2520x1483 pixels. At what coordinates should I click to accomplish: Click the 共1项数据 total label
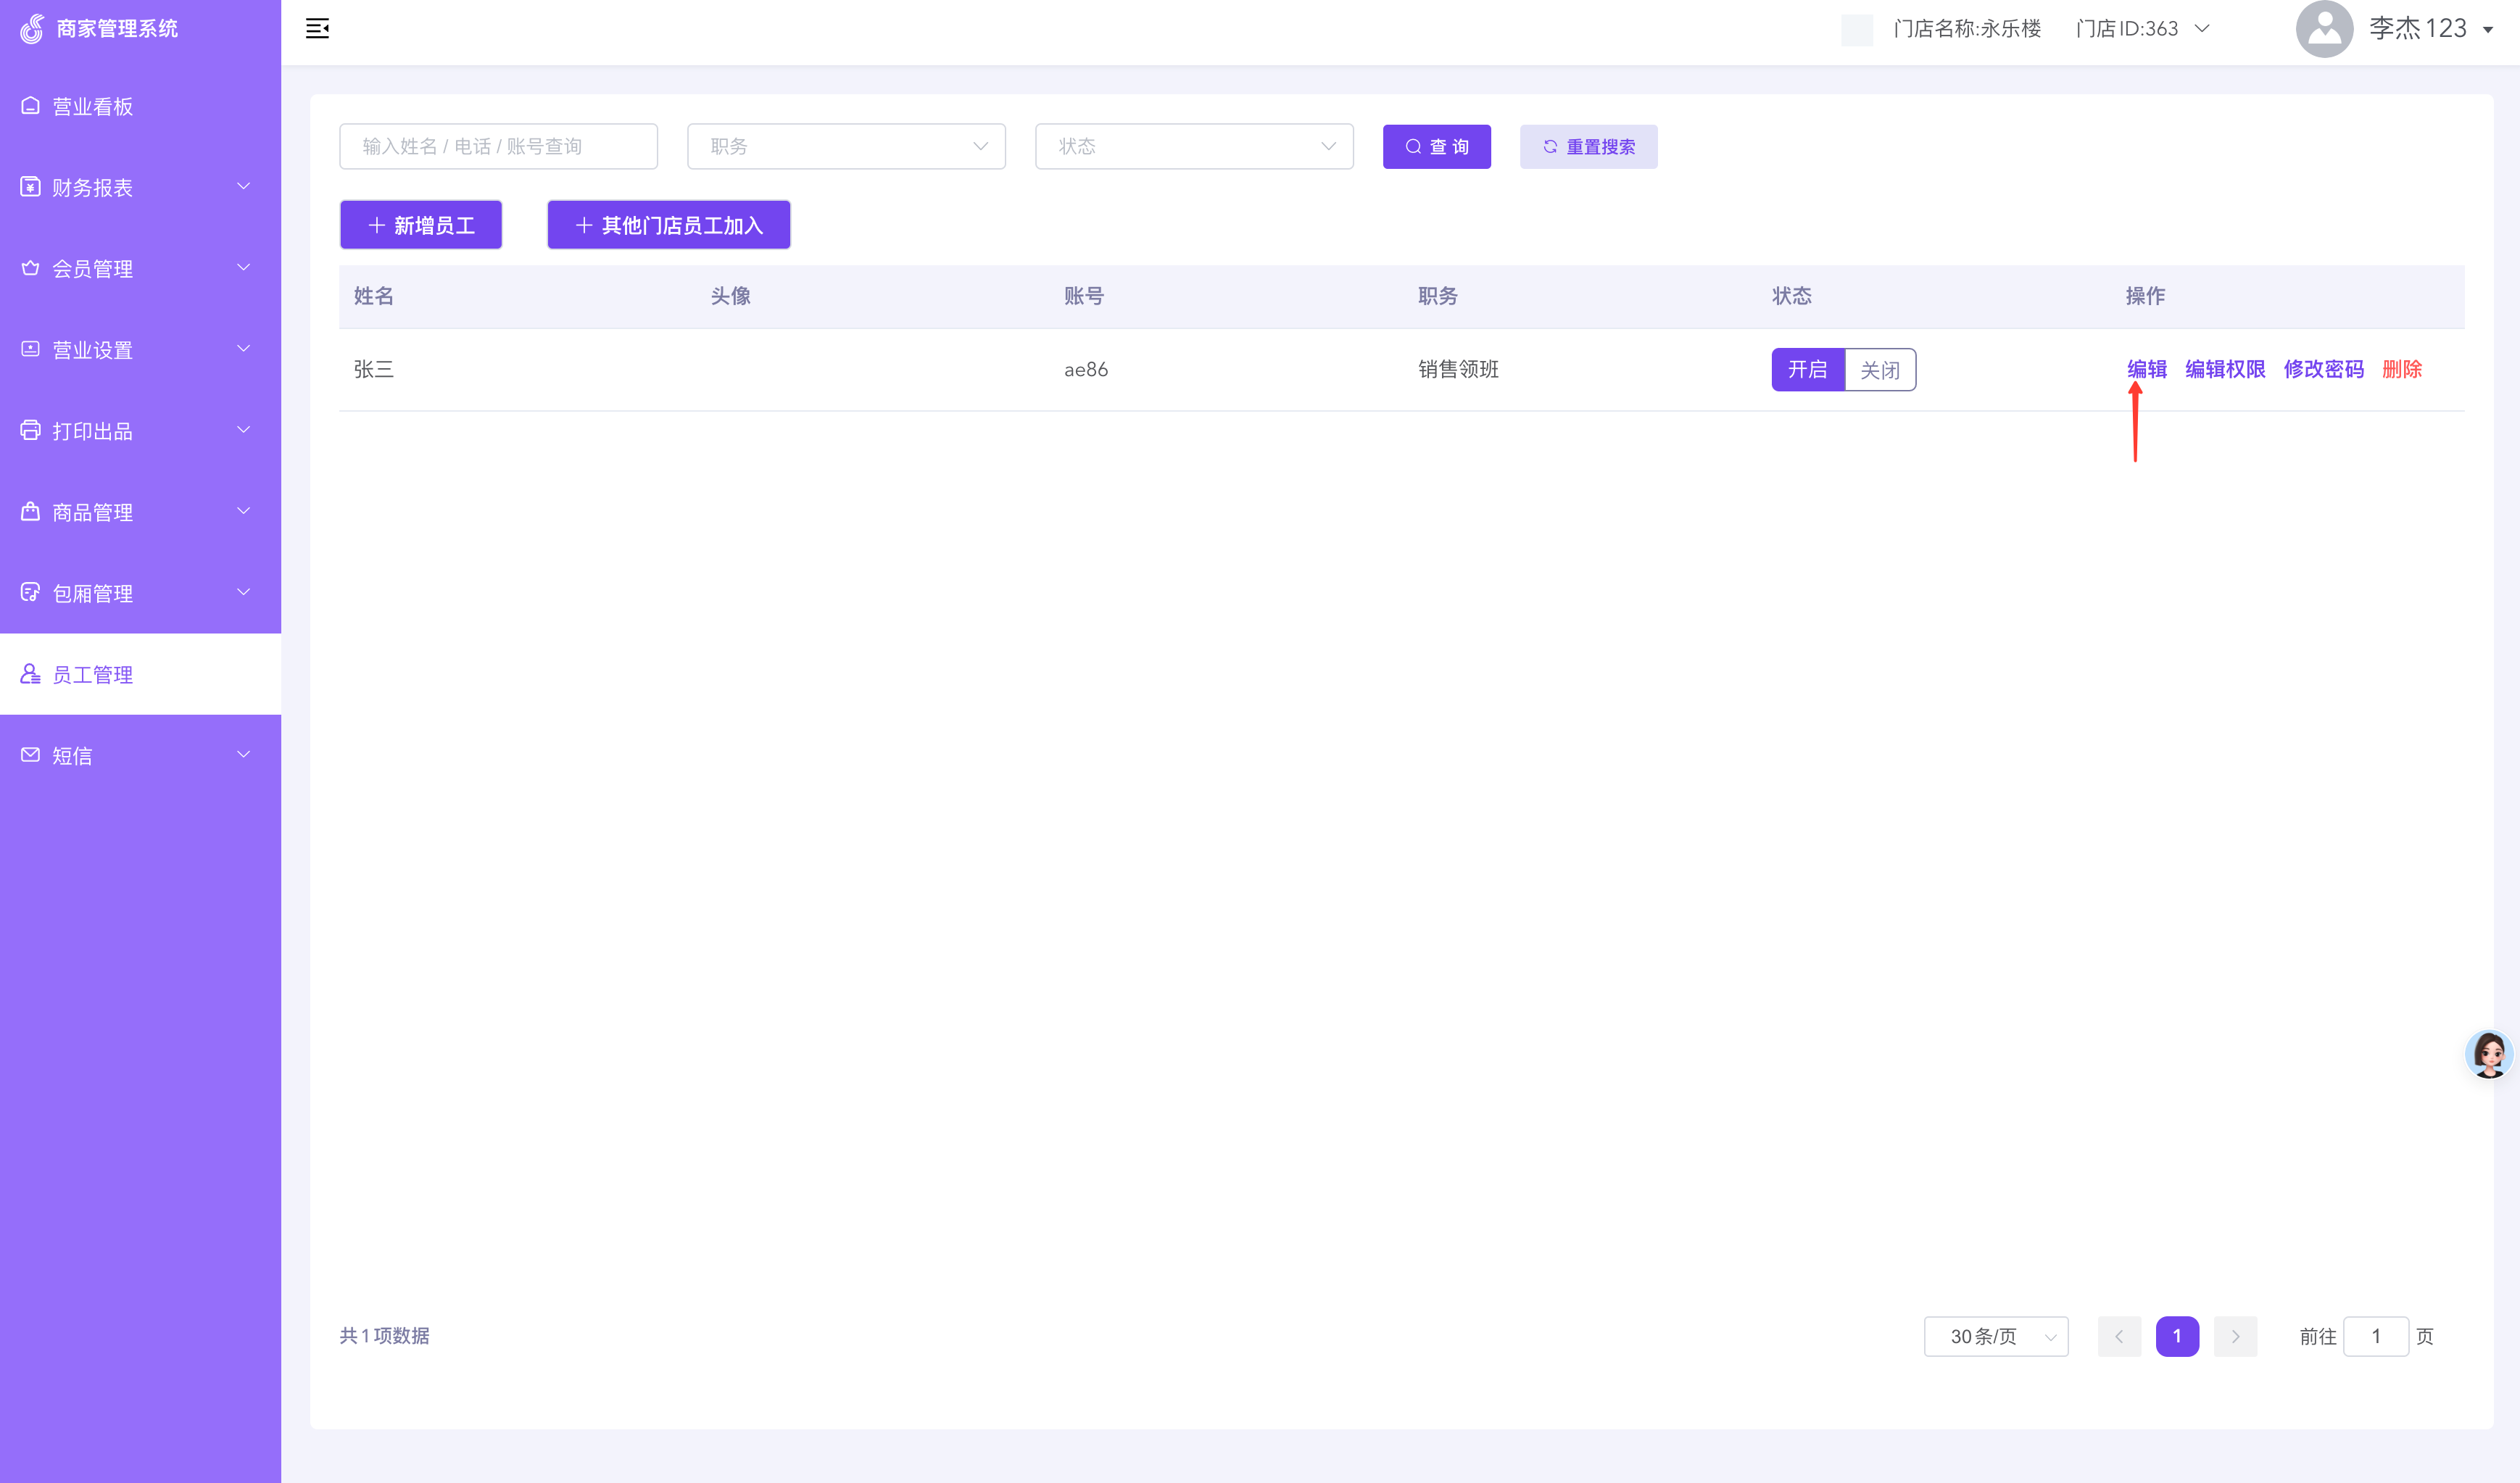coord(384,1335)
